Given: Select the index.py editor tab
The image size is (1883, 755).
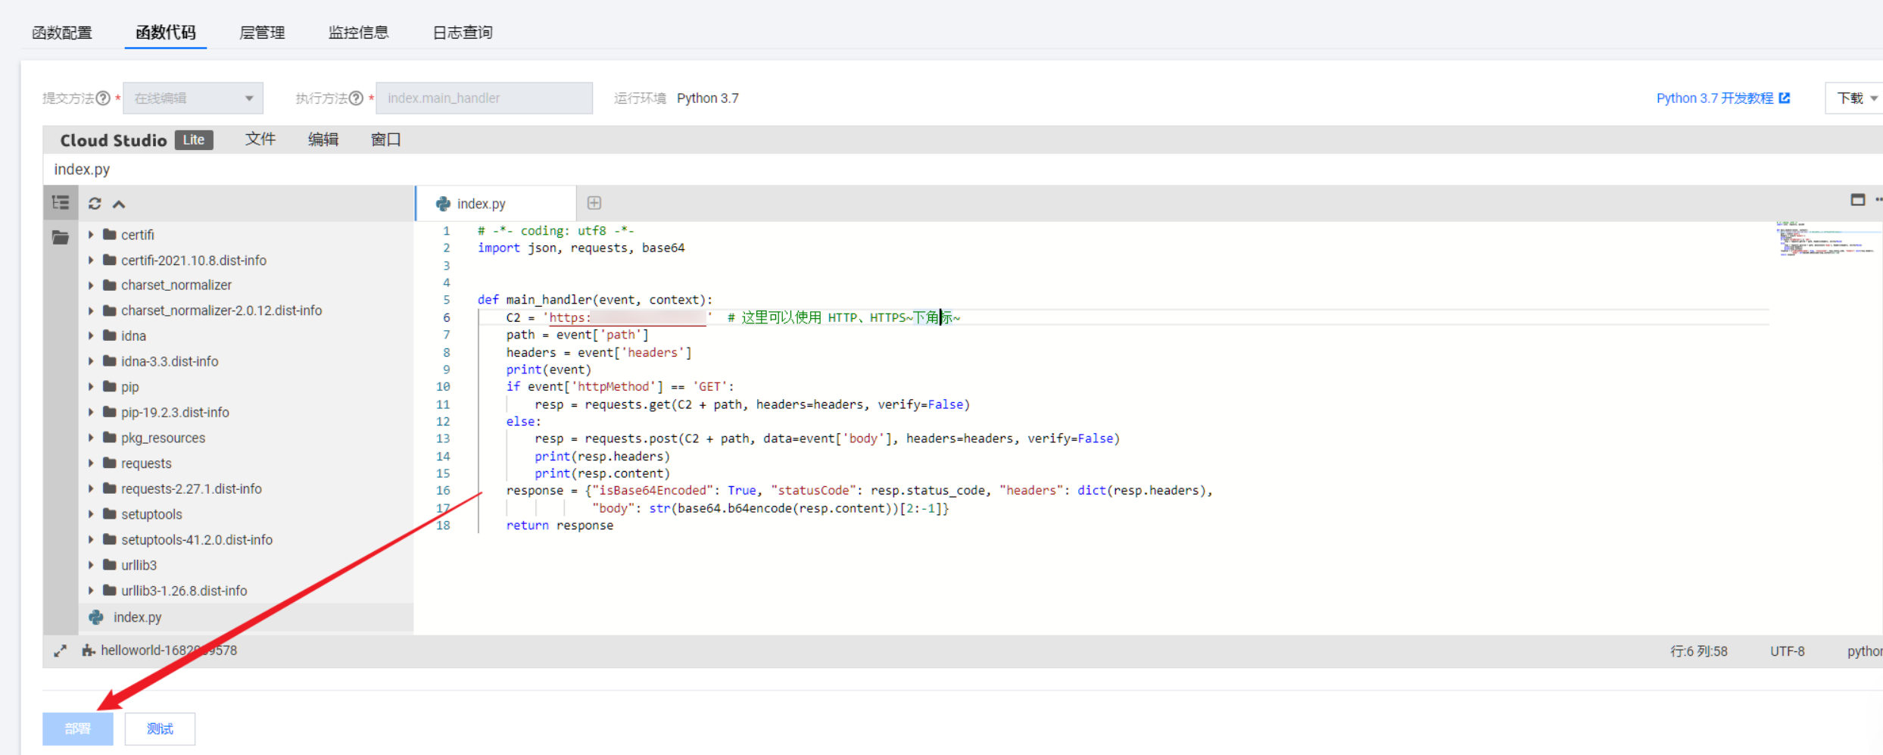Looking at the screenshot, I should tap(497, 204).
